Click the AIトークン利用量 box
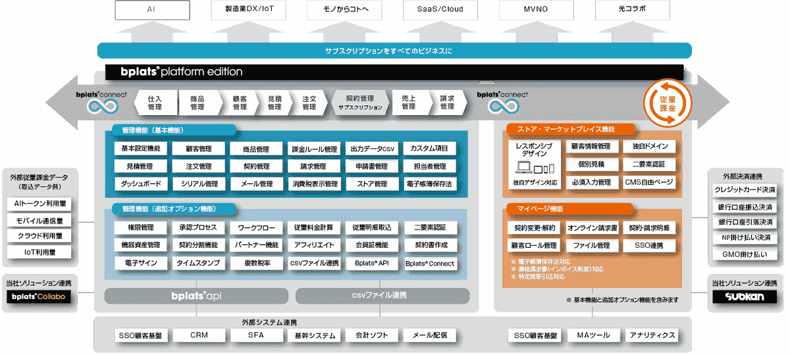790x355 pixels. pyautogui.click(x=40, y=204)
